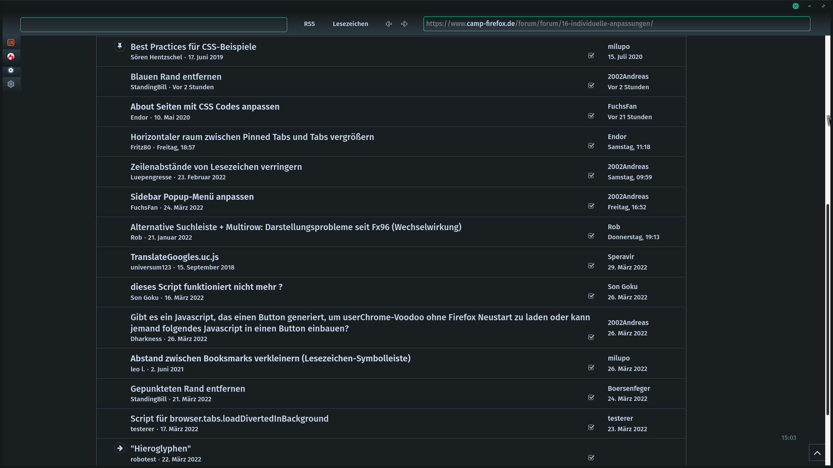Click the back navigation arrow

tap(389, 24)
